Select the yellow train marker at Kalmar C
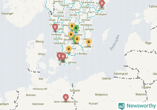Image resolution: width=157 pixels, height=110 pixels. [89, 42]
